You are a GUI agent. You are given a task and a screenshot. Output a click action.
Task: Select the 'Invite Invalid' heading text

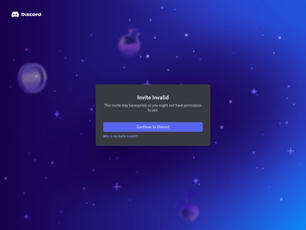coord(153,98)
